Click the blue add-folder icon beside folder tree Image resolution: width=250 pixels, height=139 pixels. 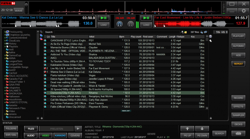point(41,35)
